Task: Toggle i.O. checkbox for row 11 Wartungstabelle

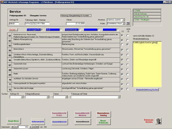Action: [x=122, y=84]
